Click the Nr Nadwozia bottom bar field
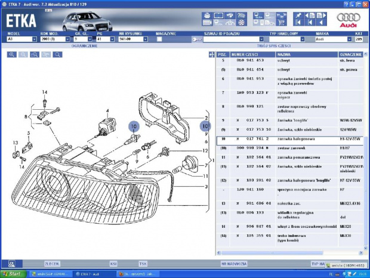The height and width of the screenshot is (278, 370). 234,264
